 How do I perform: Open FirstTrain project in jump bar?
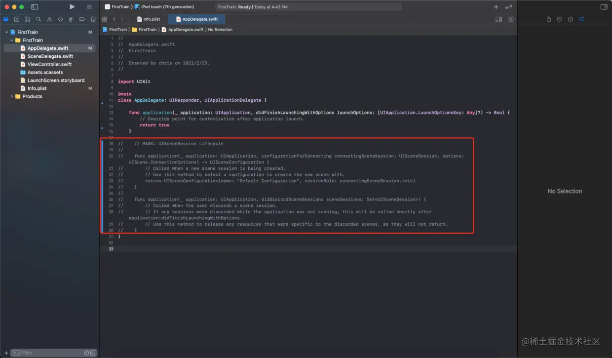click(115, 30)
